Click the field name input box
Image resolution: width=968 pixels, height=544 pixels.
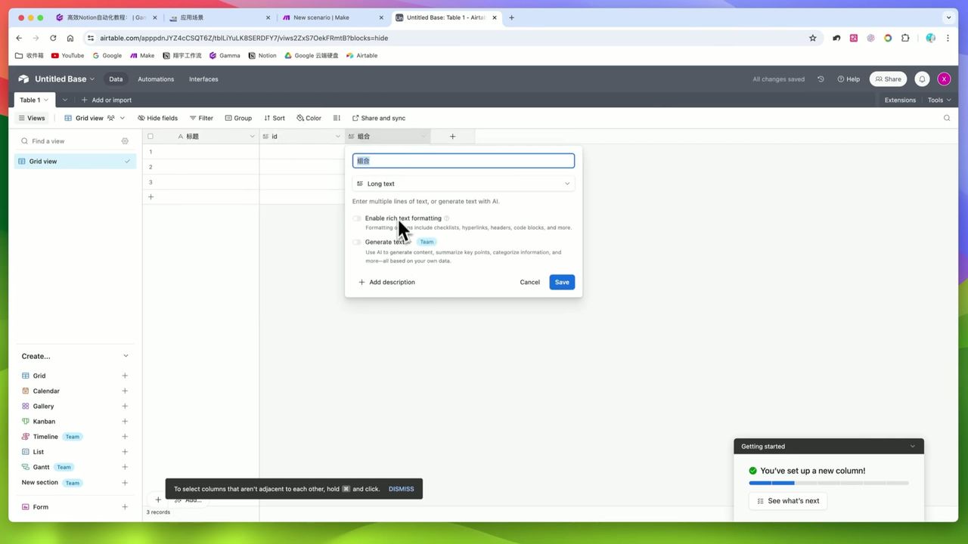tap(463, 161)
